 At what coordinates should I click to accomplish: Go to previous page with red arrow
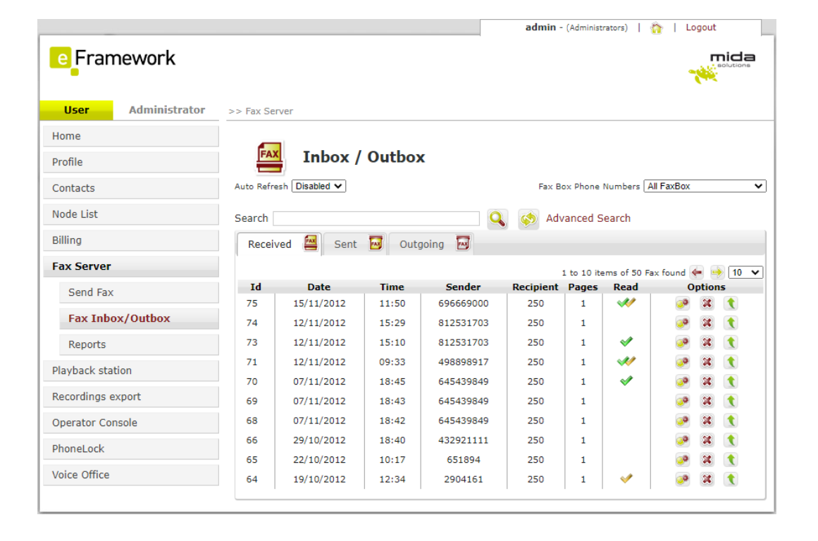coord(697,272)
